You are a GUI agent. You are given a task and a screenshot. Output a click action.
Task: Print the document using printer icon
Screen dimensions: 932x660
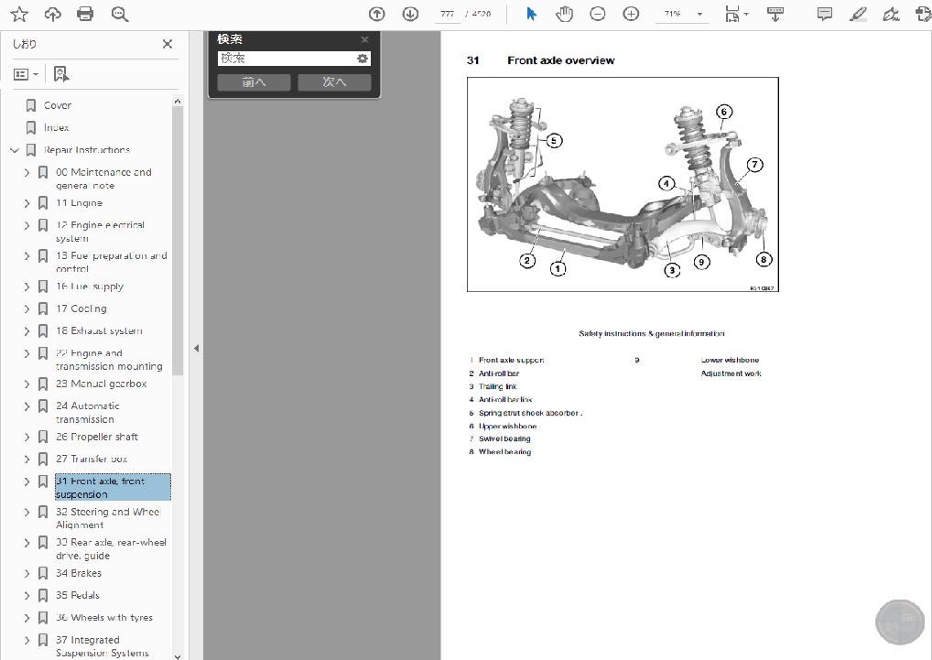[85, 14]
